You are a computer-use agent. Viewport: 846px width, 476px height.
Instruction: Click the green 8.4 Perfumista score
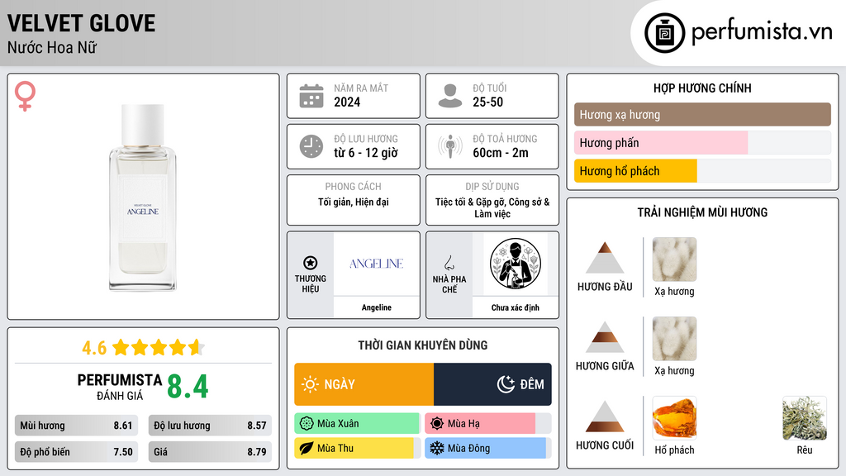188,387
